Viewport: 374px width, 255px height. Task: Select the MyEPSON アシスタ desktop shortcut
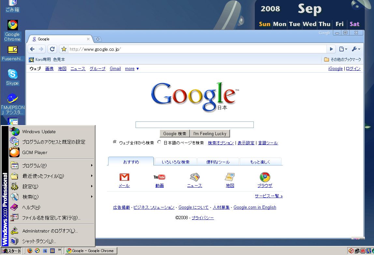[x=12, y=104]
